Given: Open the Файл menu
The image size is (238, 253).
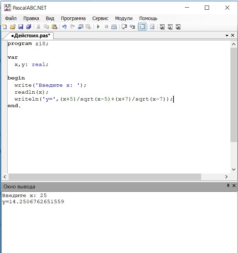Looking at the screenshot, I should (x=11, y=18).
